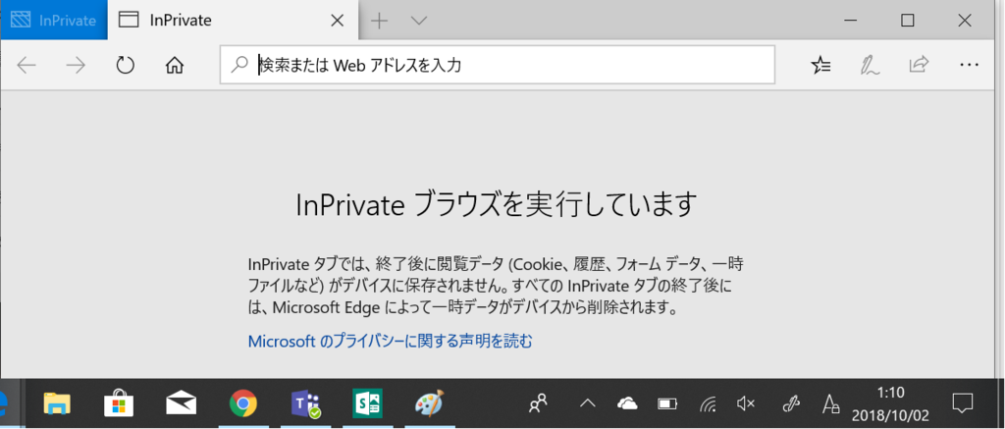Launch Google Chrome from the taskbar

pos(243,403)
